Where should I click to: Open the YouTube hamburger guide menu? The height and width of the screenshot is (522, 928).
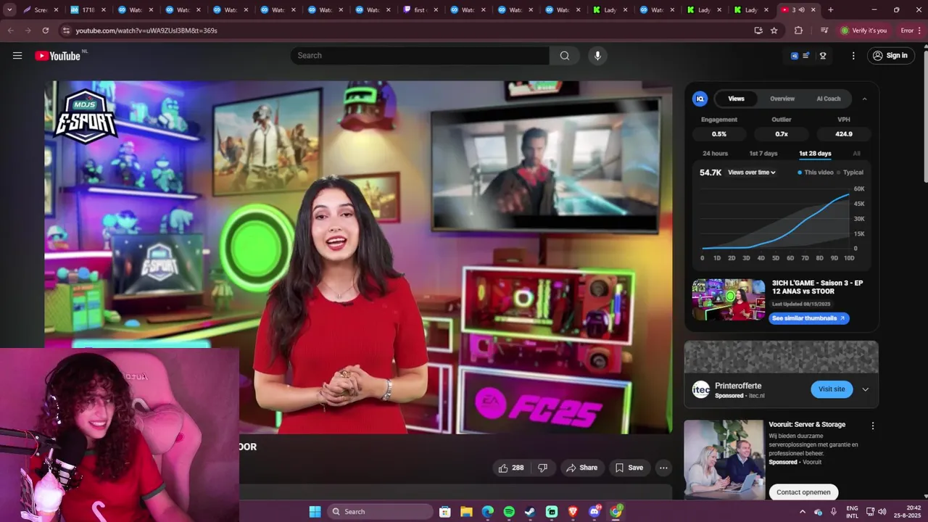[x=17, y=56]
